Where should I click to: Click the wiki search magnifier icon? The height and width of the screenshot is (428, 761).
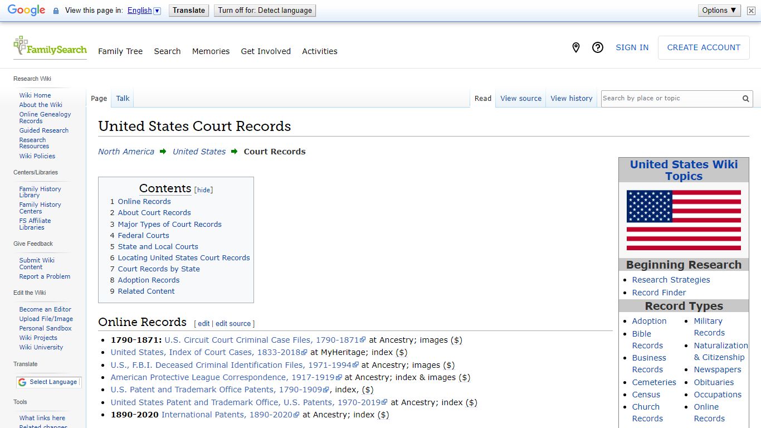[x=745, y=99]
